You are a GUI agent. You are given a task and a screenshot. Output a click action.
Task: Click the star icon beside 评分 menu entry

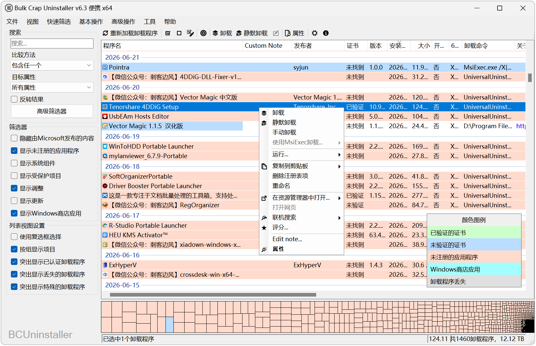(x=264, y=228)
